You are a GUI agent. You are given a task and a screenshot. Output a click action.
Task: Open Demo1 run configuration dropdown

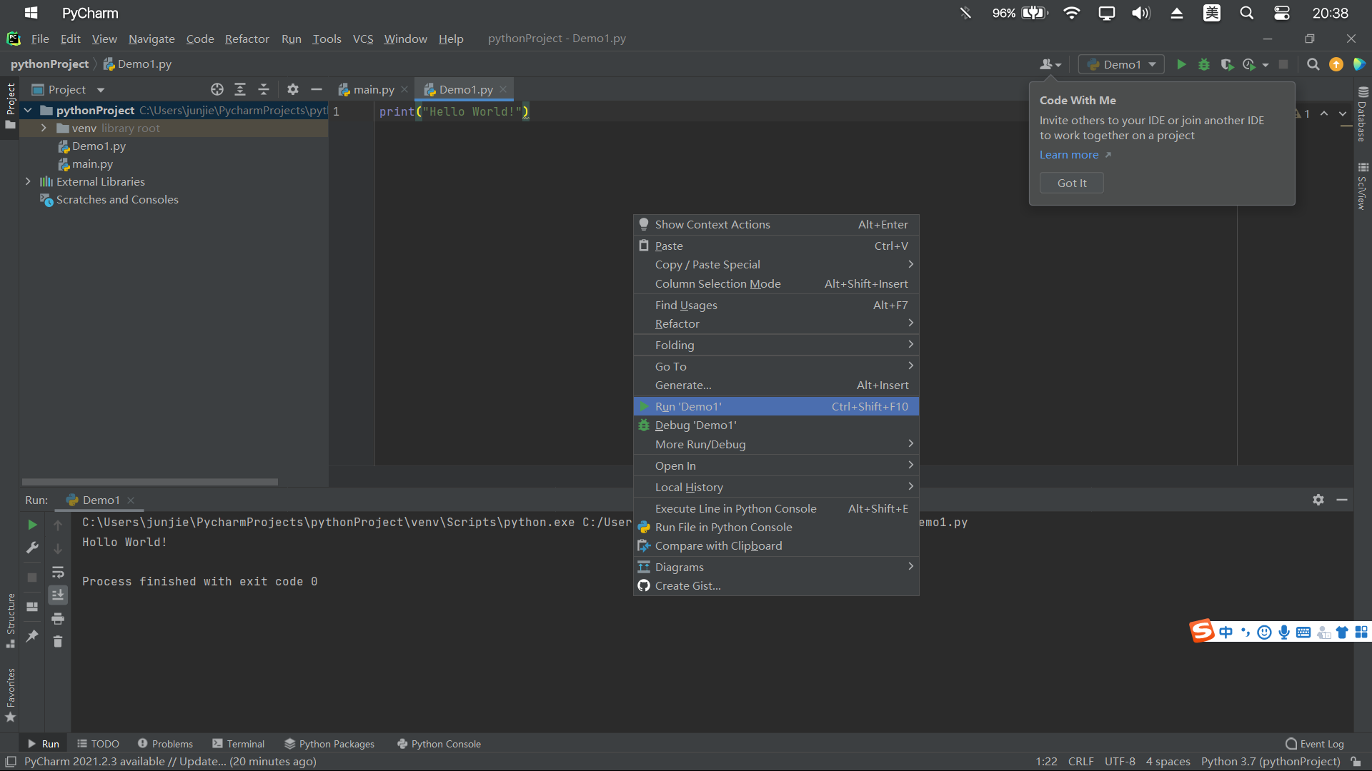1121,64
